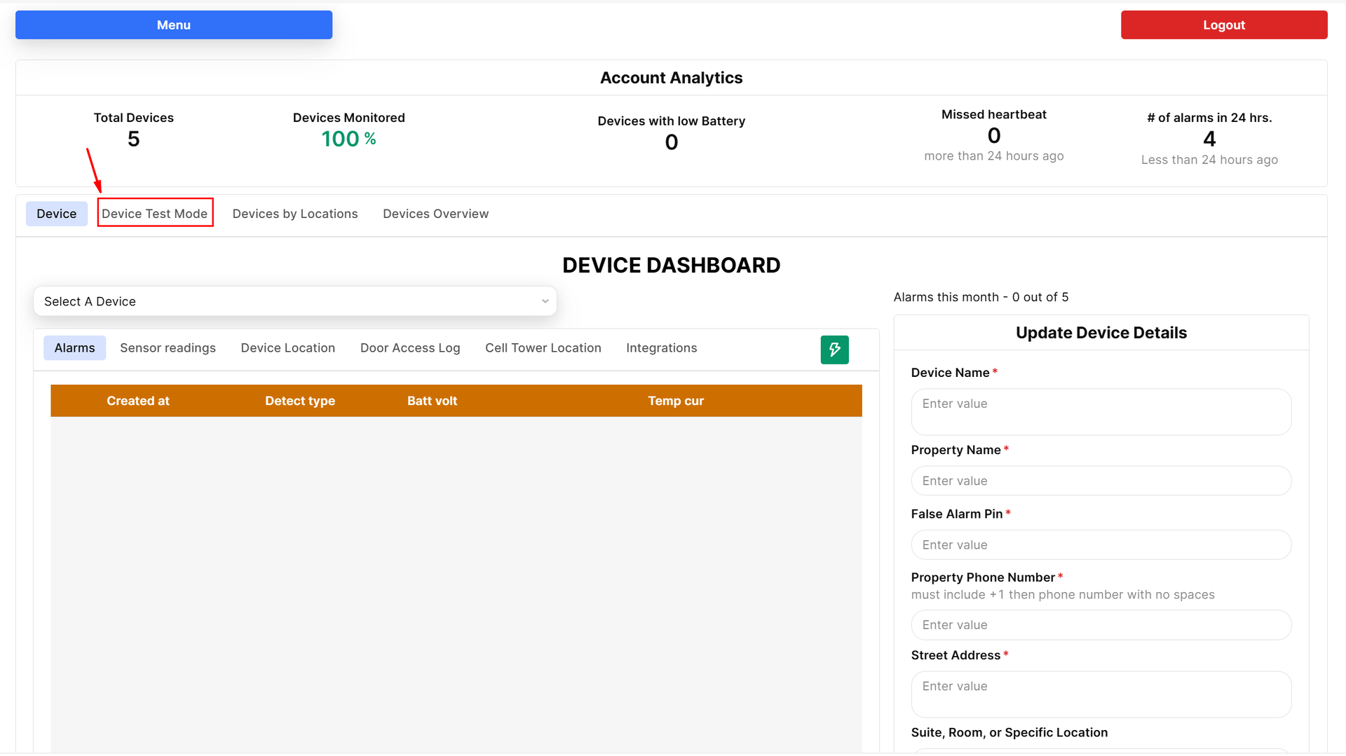Open the blue Menu button
This screenshot has height=756, width=1346.
[174, 25]
